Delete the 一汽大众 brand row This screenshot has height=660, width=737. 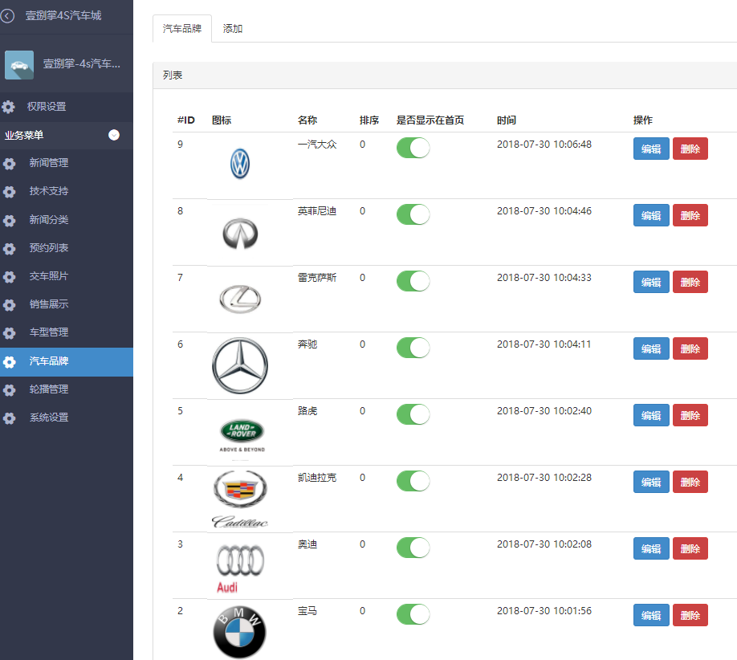coord(690,149)
